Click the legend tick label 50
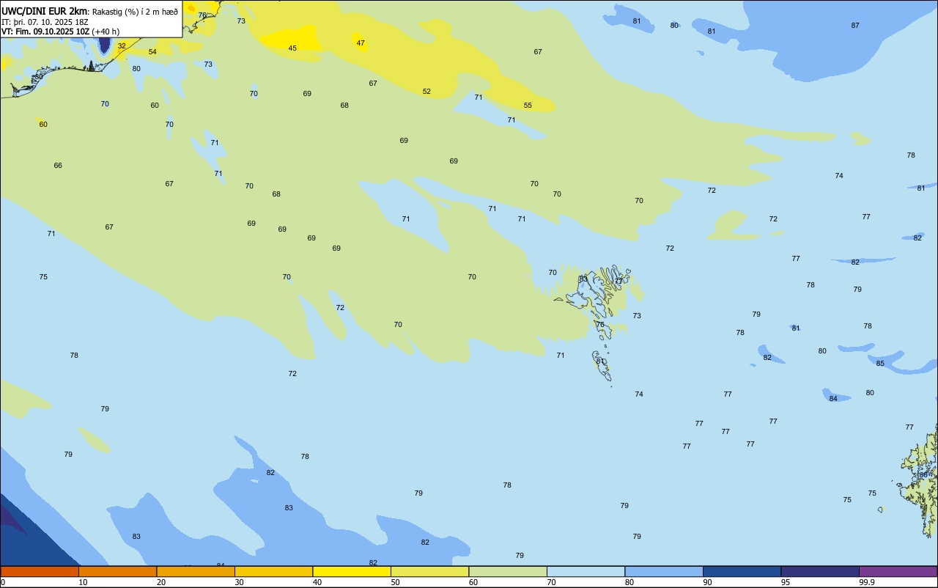 pos(395,582)
